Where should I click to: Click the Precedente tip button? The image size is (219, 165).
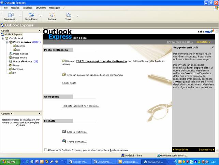click(180, 150)
